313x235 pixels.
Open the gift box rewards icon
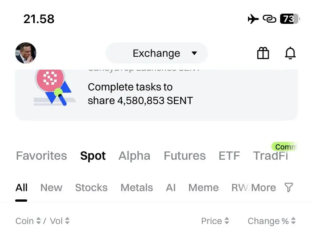[x=263, y=53]
